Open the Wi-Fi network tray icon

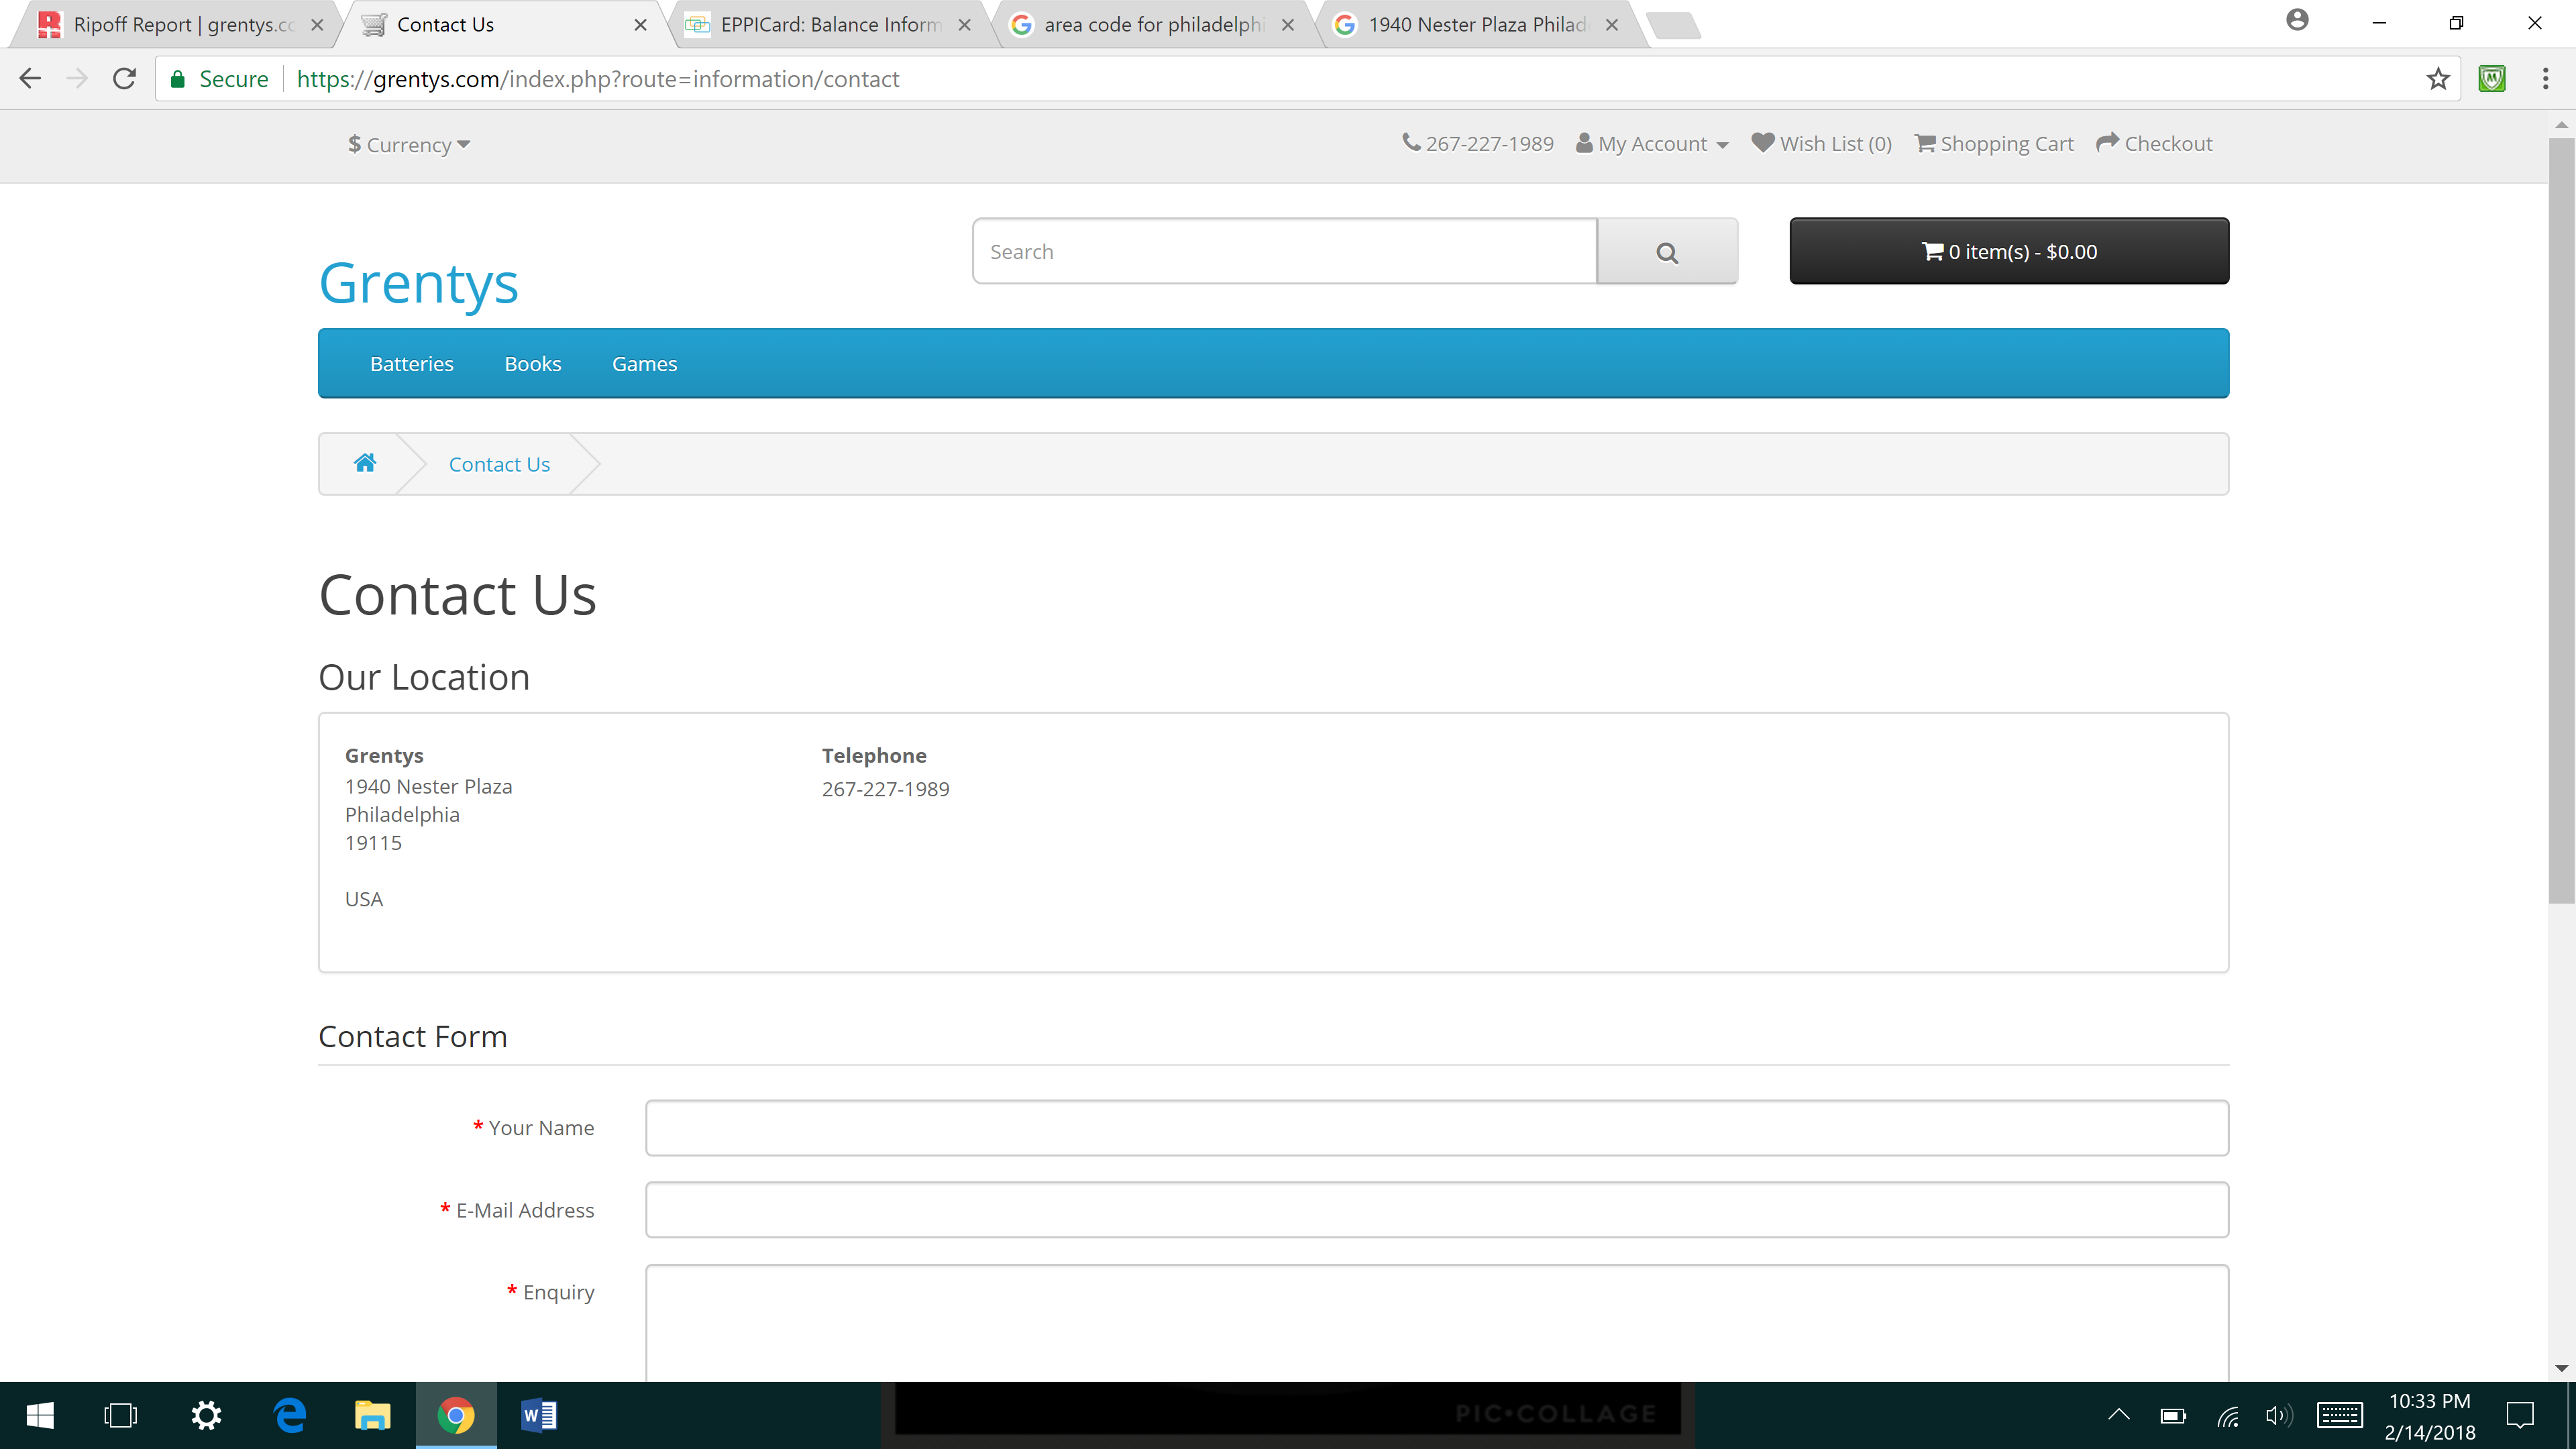[2228, 1415]
